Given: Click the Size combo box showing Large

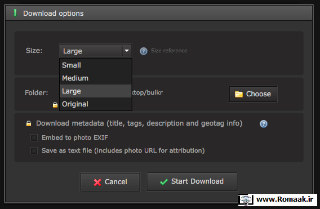Looking at the screenshot, I should click(96, 51).
